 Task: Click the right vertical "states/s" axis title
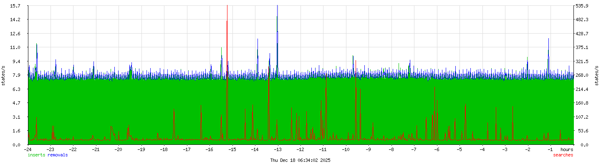(597, 75)
